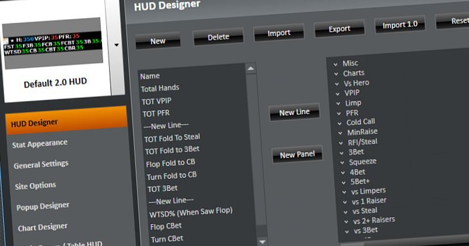Open the HUD Designer section
Viewport: 469px width, 246px height.
pyautogui.click(x=66, y=121)
